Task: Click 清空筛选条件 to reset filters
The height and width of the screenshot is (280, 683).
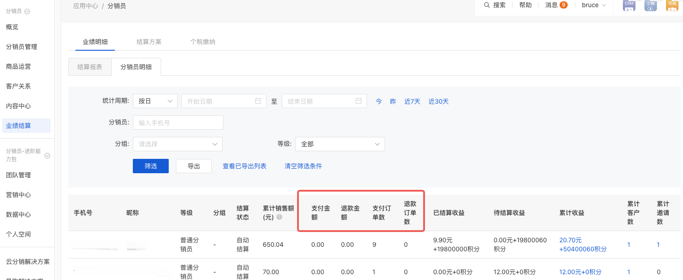Action: (303, 166)
